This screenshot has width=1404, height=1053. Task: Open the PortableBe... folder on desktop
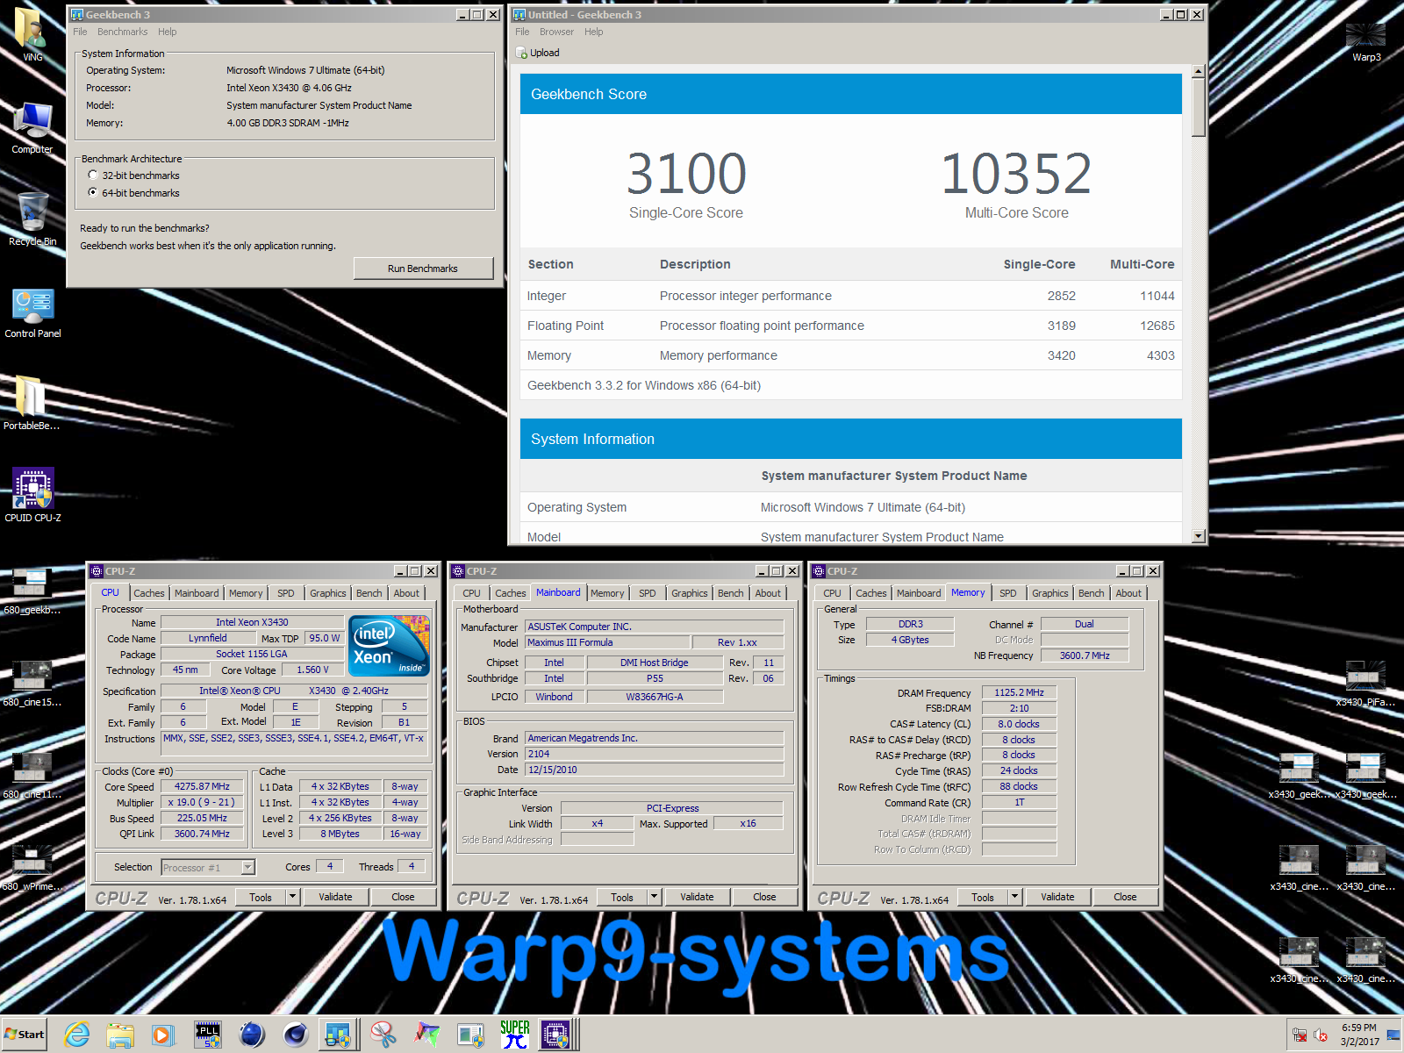(32, 404)
